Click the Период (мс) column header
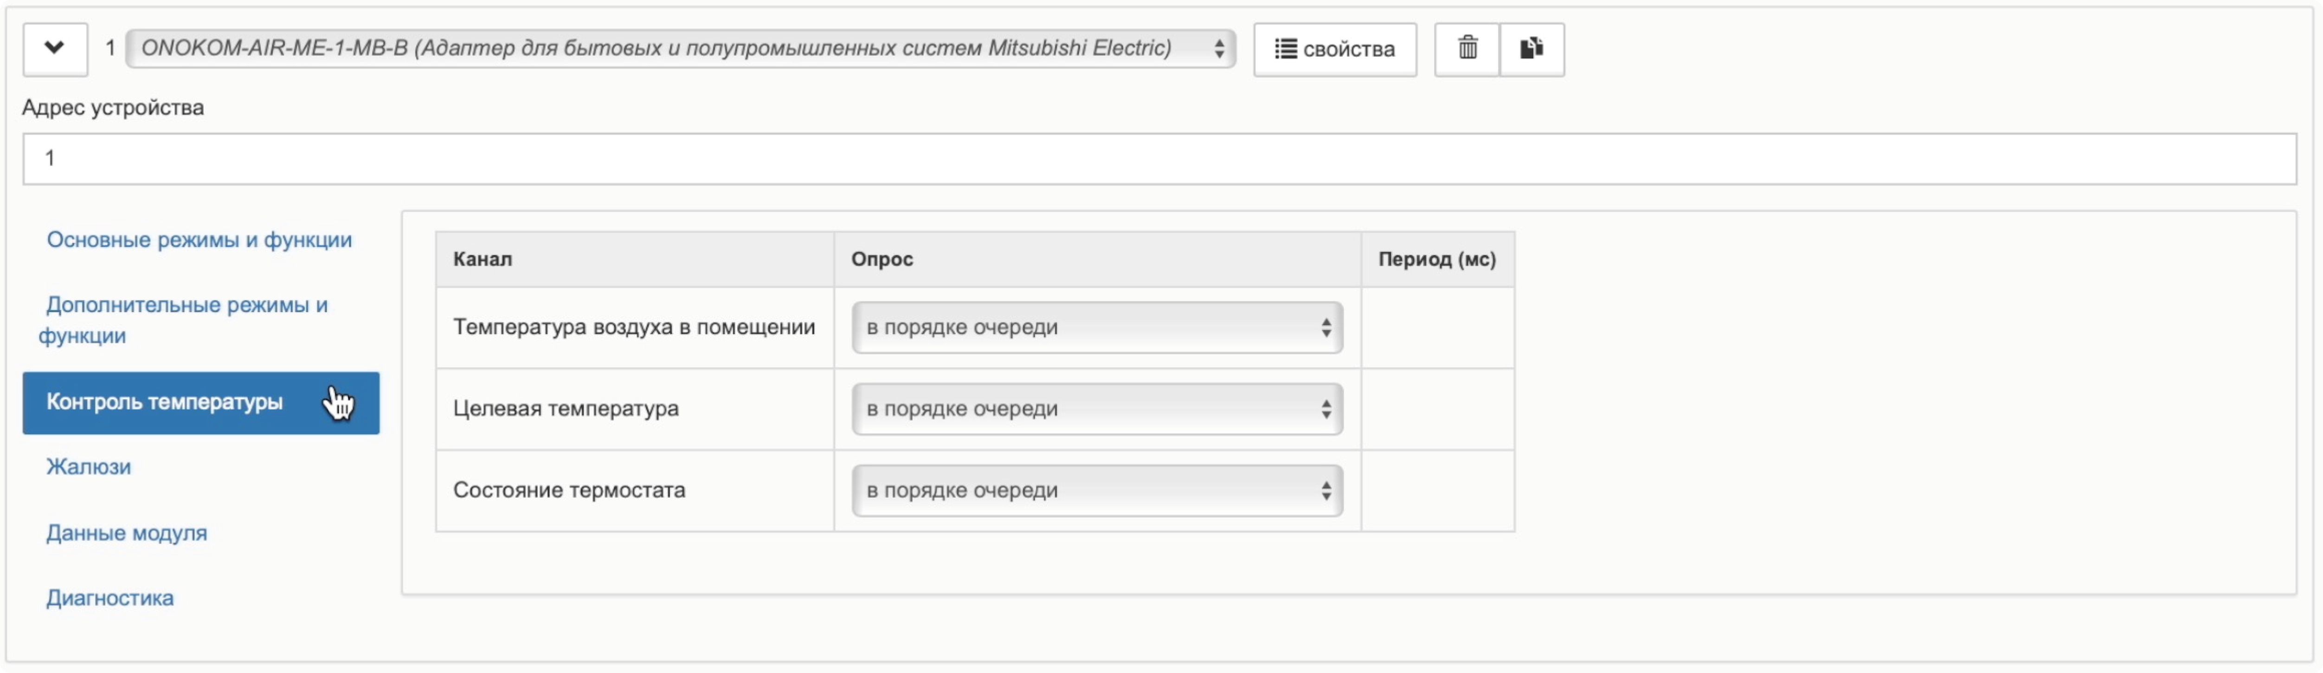 [x=1436, y=259]
